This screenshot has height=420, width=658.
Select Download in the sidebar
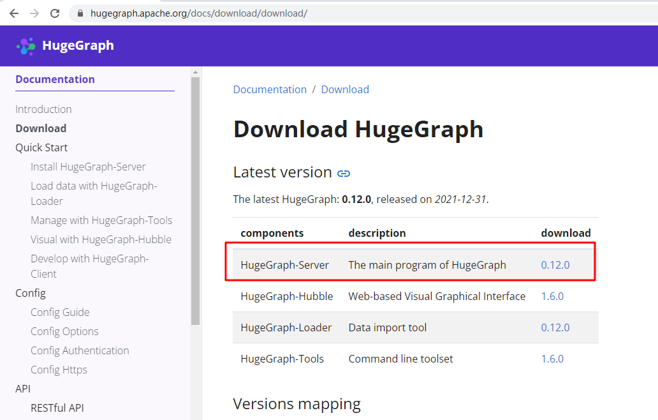pos(41,128)
